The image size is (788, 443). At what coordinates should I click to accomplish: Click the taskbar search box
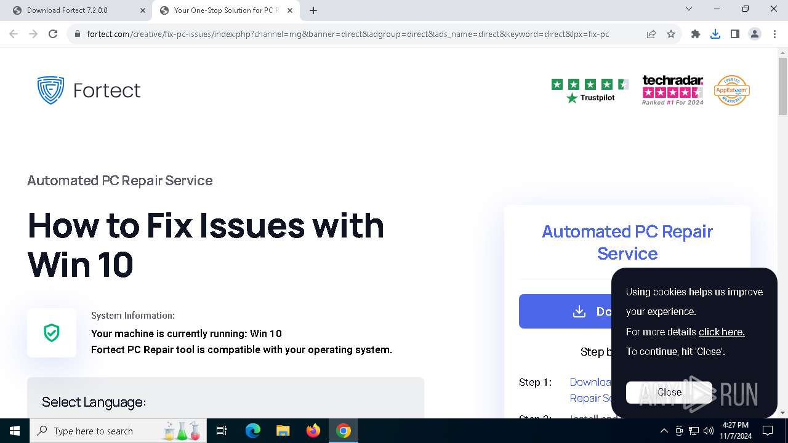[x=118, y=431]
